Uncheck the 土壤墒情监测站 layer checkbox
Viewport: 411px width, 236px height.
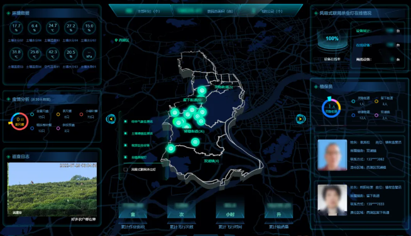[126, 133]
